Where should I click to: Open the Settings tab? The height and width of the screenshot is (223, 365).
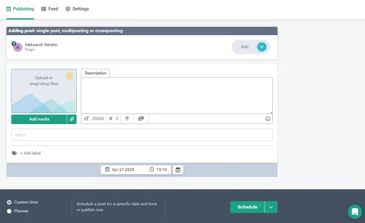77,9
